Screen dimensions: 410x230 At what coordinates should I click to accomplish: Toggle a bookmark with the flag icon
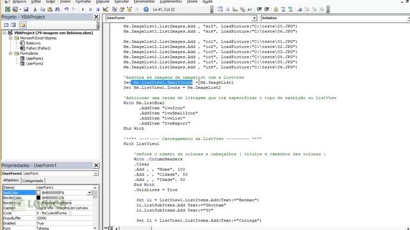click(300, 10)
